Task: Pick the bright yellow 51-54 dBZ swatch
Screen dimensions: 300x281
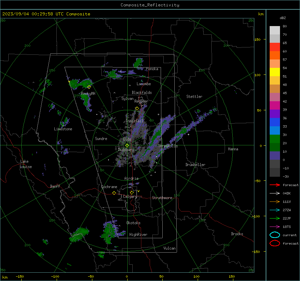Action: pyautogui.click(x=275, y=72)
